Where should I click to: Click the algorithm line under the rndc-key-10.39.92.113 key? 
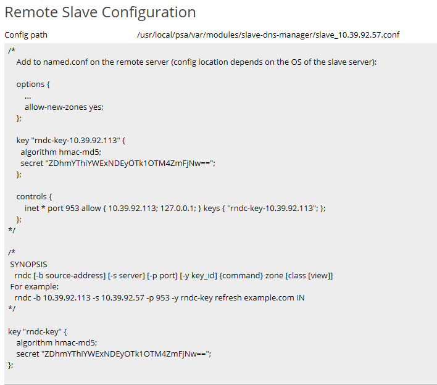tap(60, 151)
